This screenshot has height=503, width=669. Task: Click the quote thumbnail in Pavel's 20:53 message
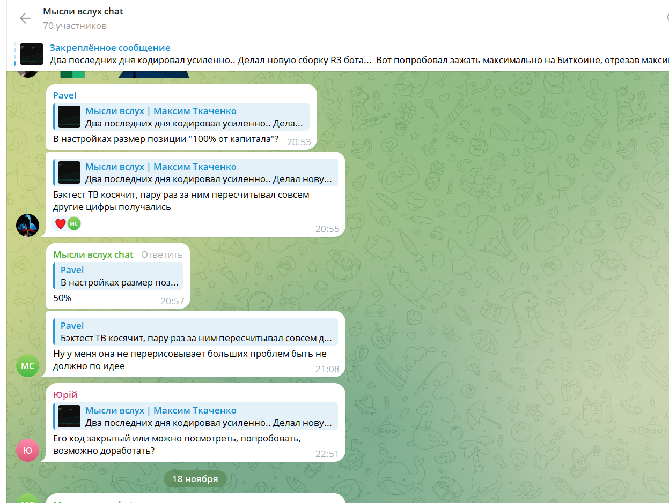[69, 117]
